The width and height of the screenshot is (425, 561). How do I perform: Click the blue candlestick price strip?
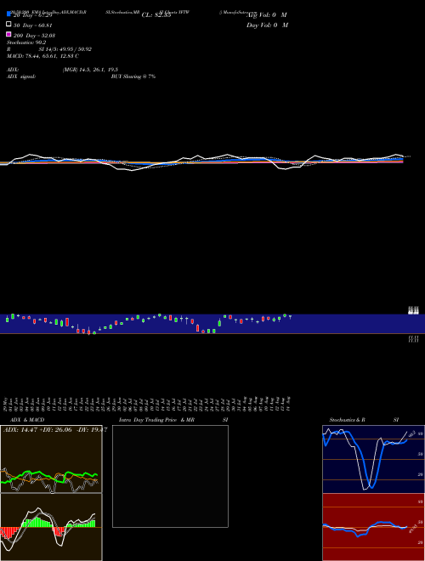click(212, 324)
